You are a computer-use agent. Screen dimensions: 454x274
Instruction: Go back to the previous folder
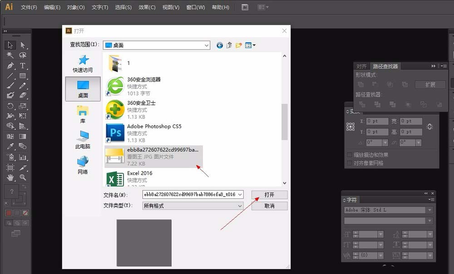tap(220, 45)
